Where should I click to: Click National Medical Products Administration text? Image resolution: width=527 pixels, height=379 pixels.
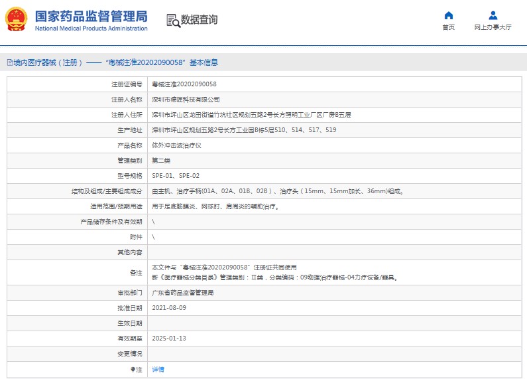tap(91, 29)
